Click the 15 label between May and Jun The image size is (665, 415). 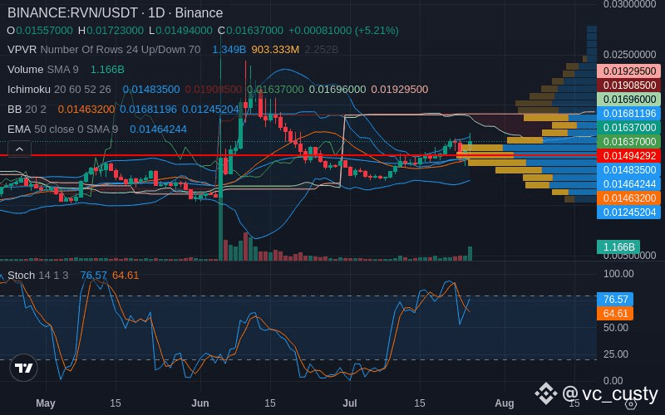click(116, 403)
